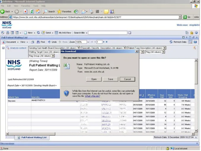Open the View menu in browser

(x=16, y=6)
